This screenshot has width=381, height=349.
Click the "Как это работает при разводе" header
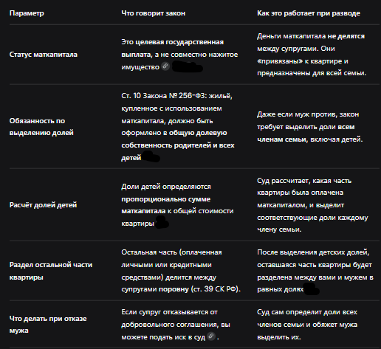pos(309,13)
